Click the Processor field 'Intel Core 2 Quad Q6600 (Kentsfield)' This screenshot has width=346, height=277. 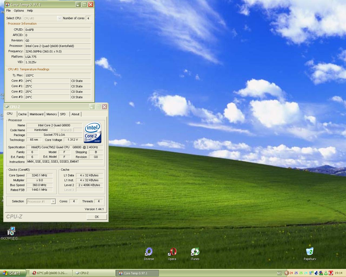[x=58, y=46]
